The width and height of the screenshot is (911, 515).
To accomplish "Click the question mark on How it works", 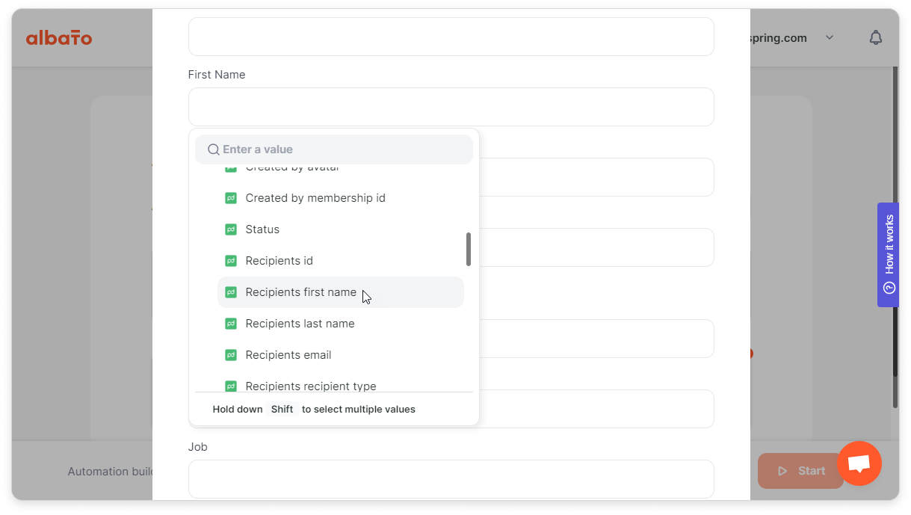I will point(889,288).
